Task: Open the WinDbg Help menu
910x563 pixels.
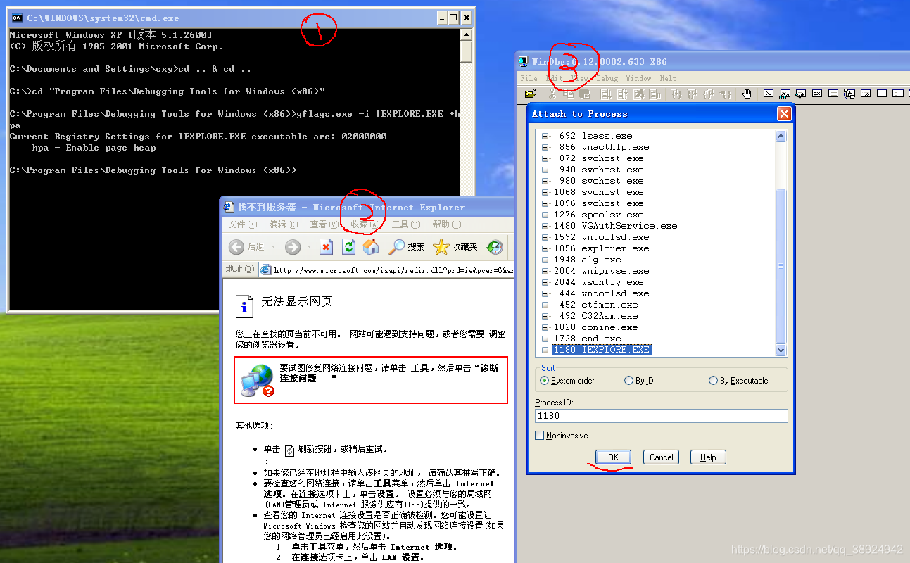Action: [x=668, y=79]
